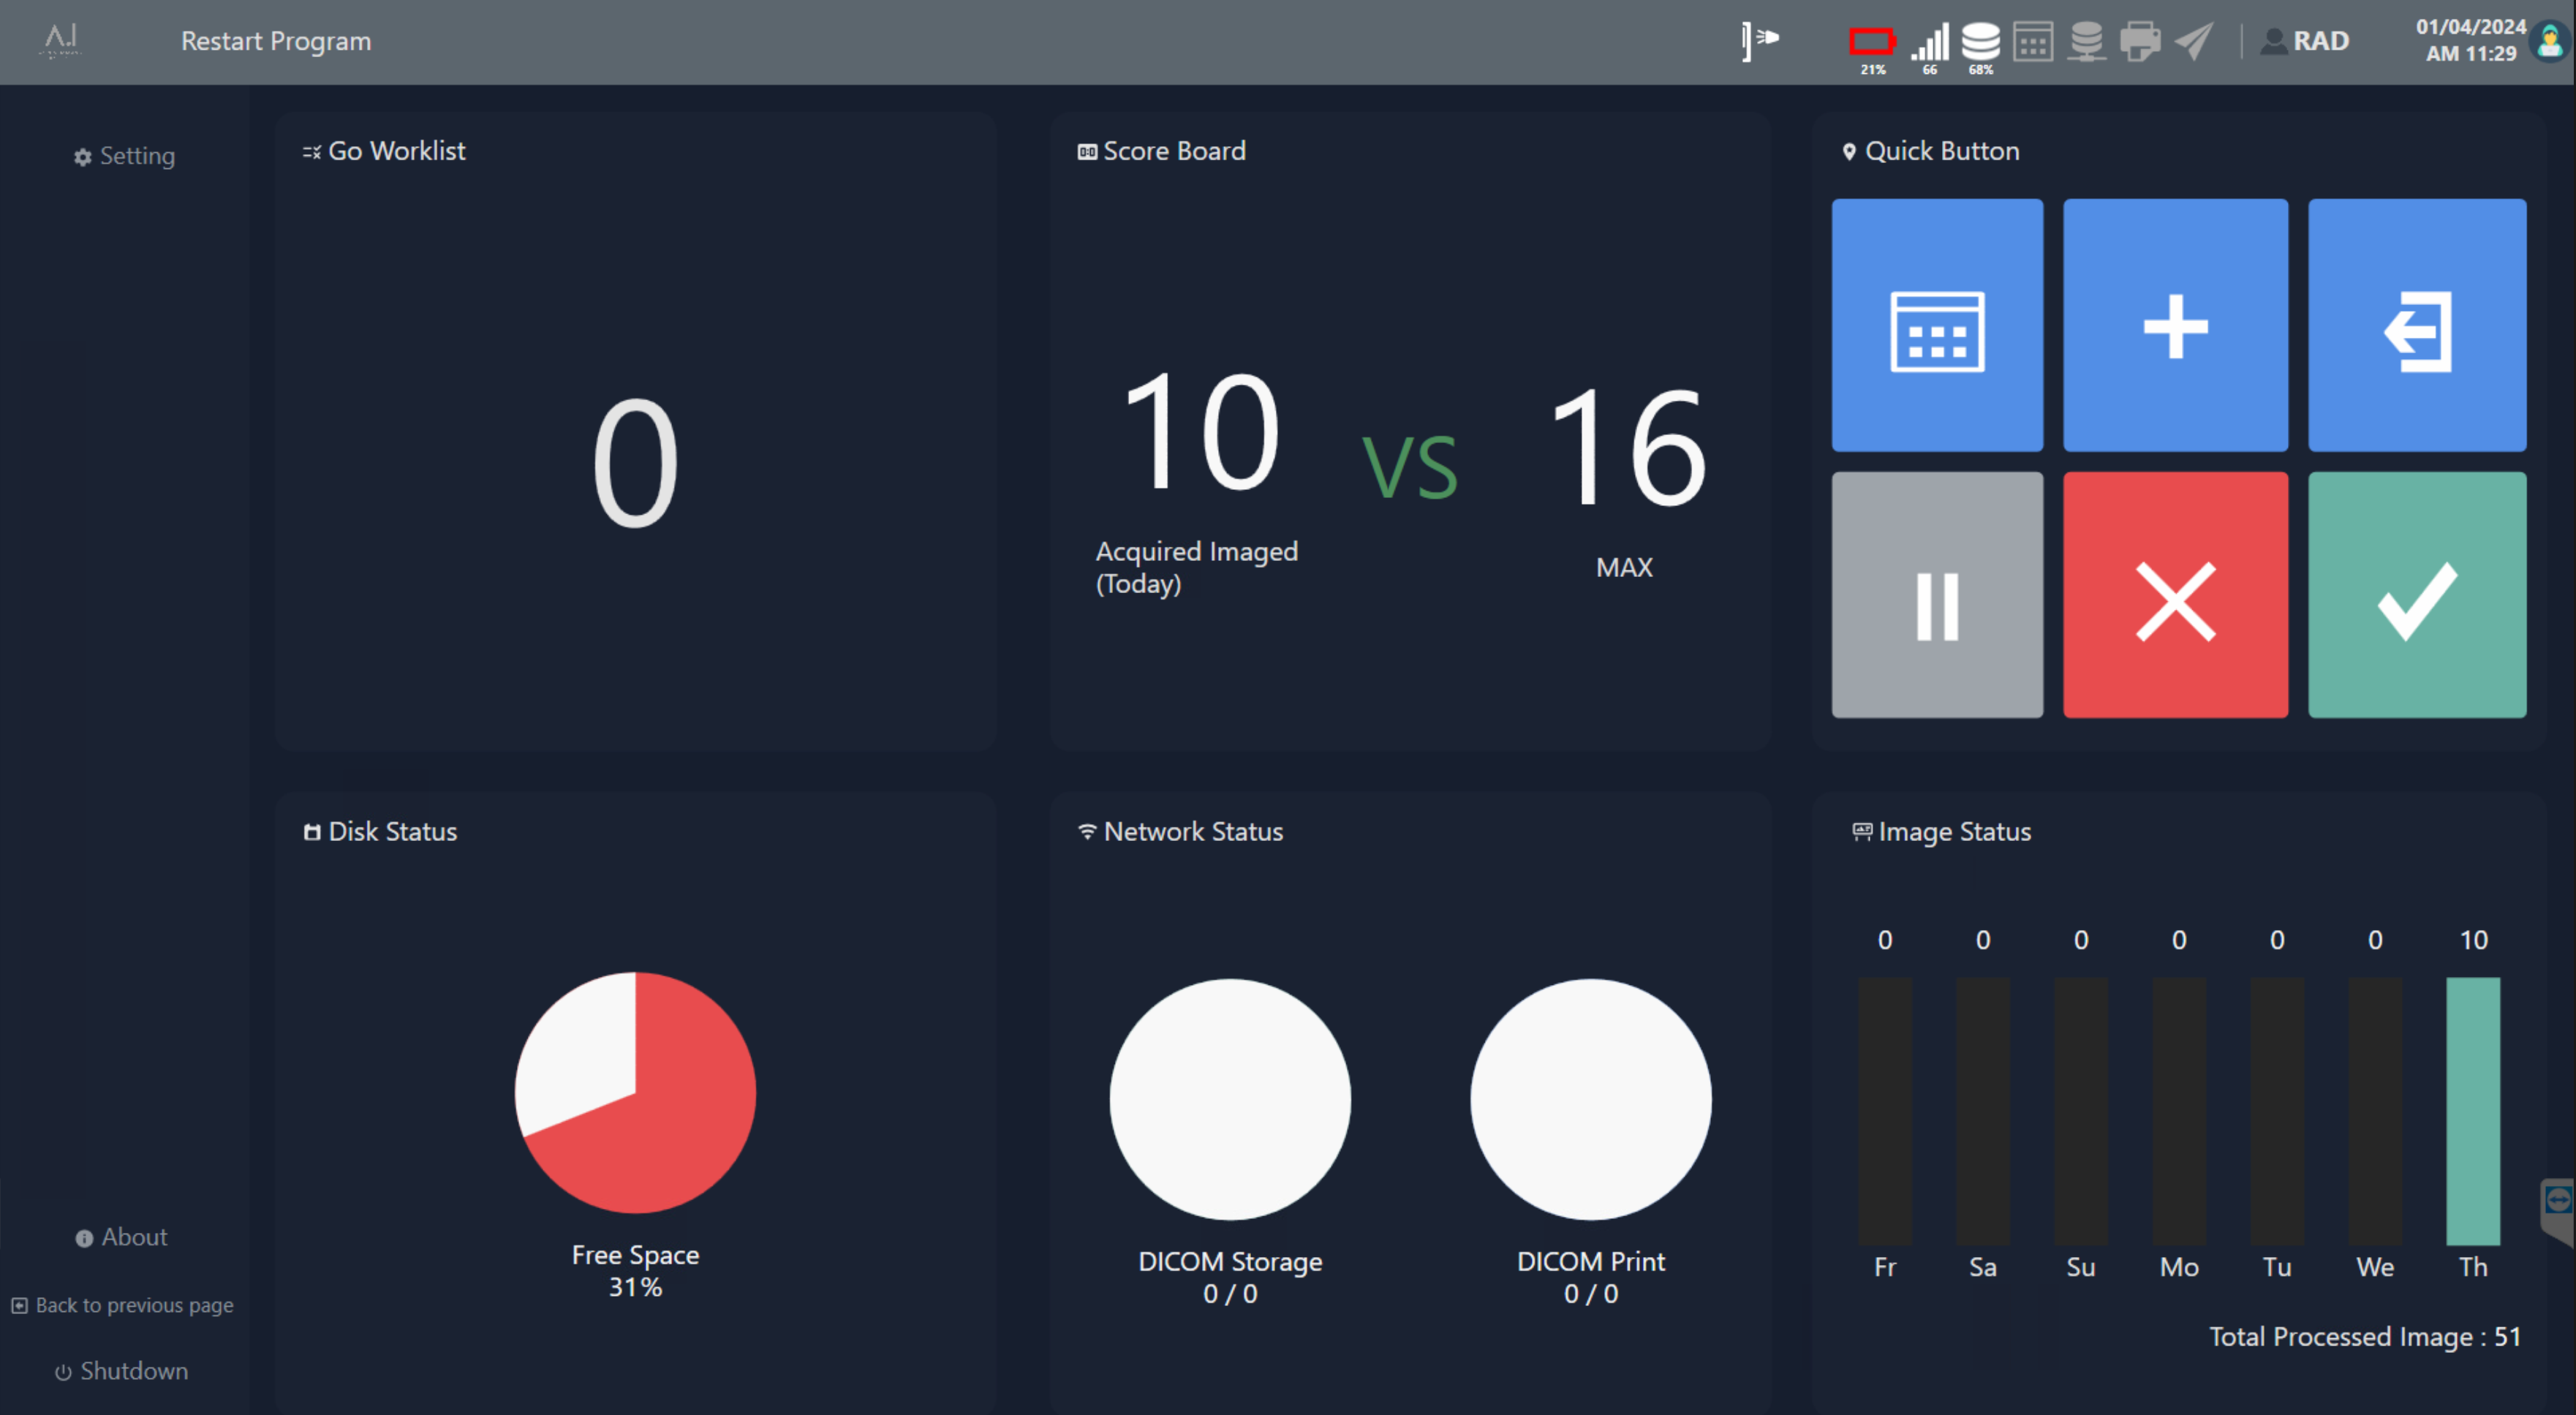Click the Th value 10 above the bar
This screenshot has height=1415, width=2576.
pos(2473,940)
